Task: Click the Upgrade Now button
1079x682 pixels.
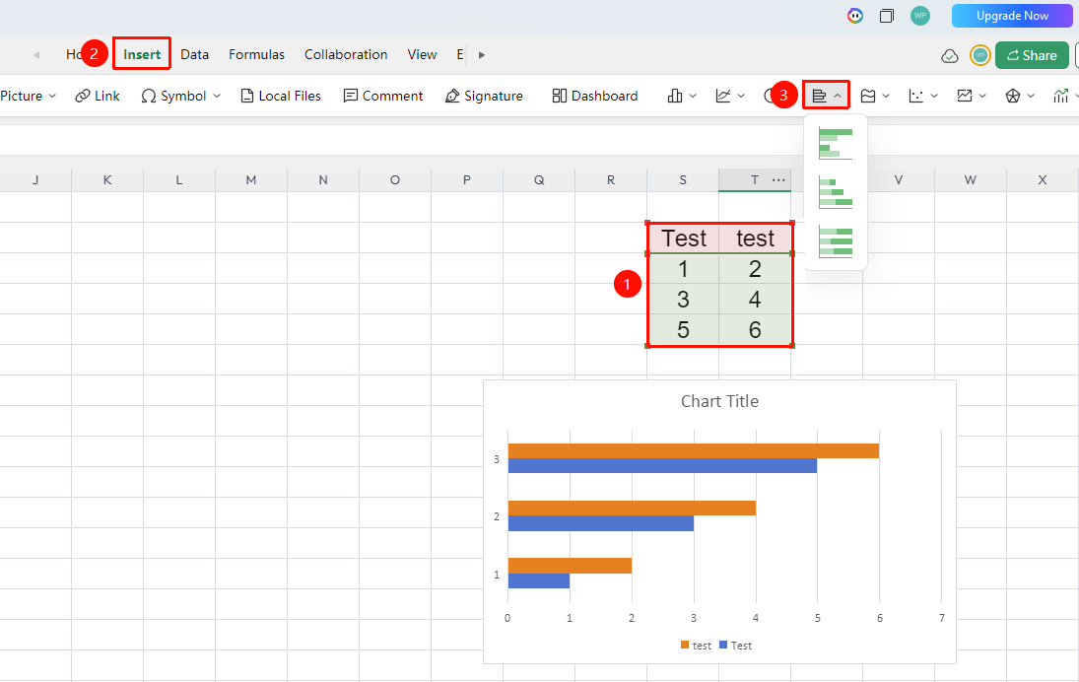Action: point(1012,16)
